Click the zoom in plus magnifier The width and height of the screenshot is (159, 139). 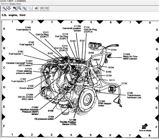coord(19,8)
